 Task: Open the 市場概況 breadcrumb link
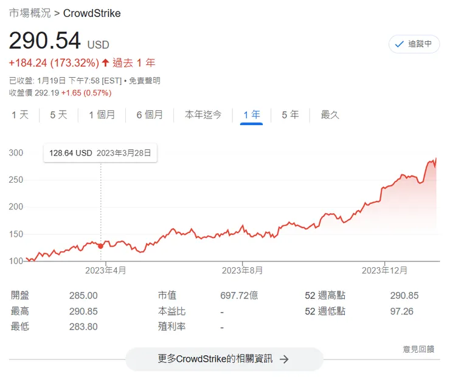pyautogui.click(x=30, y=13)
